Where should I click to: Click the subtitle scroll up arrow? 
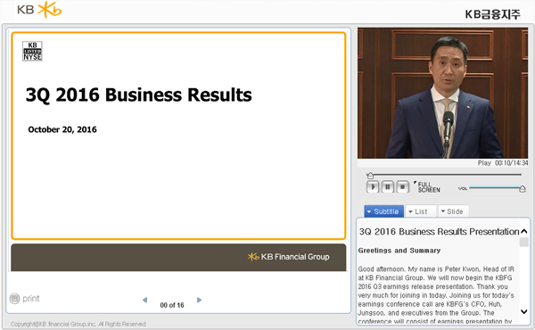tap(523, 231)
